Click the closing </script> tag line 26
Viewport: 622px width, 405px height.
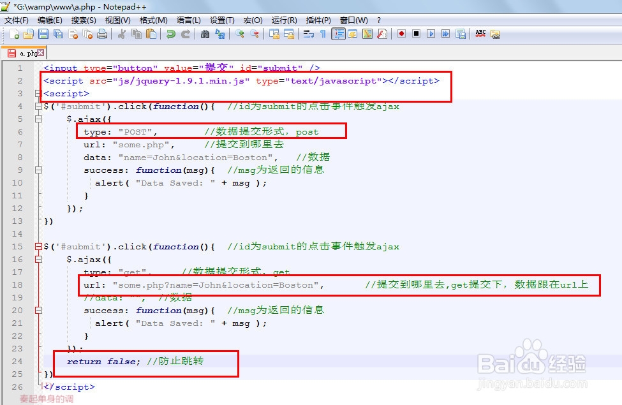point(69,387)
